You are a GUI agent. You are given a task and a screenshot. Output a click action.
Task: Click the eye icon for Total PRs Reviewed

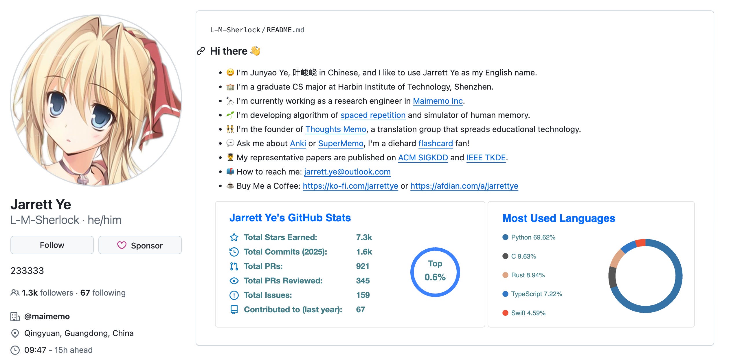[x=234, y=281]
